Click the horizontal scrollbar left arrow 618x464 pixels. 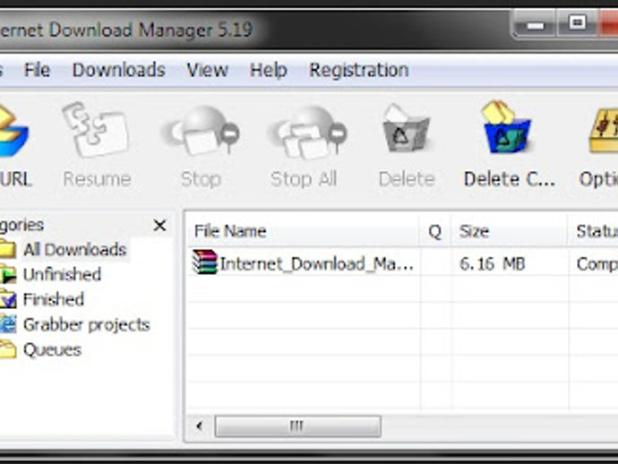tap(200, 426)
